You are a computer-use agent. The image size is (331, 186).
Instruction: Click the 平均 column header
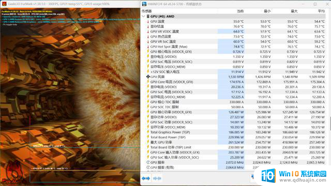(321, 11)
